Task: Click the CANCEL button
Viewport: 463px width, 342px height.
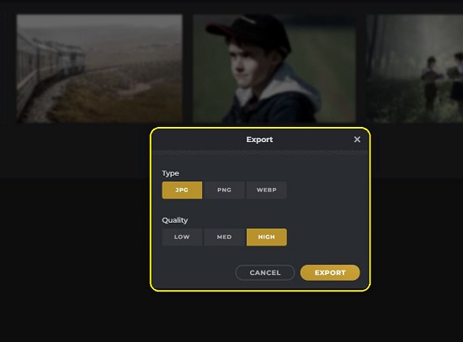Action: point(265,273)
